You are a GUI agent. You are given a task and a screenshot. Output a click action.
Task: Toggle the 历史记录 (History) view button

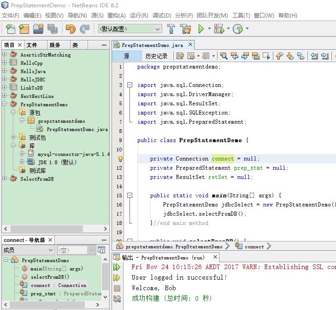[156, 56]
